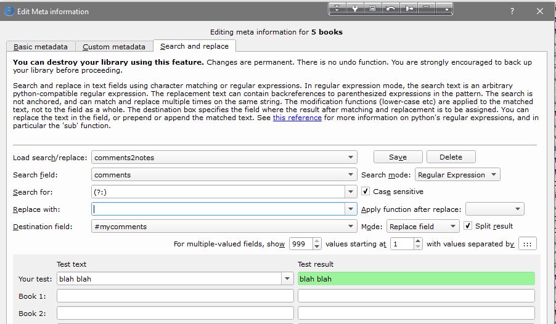The image size is (556, 324).
Task: Click the rectangle window icon in title toolbar
Action: click(x=373, y=9)
